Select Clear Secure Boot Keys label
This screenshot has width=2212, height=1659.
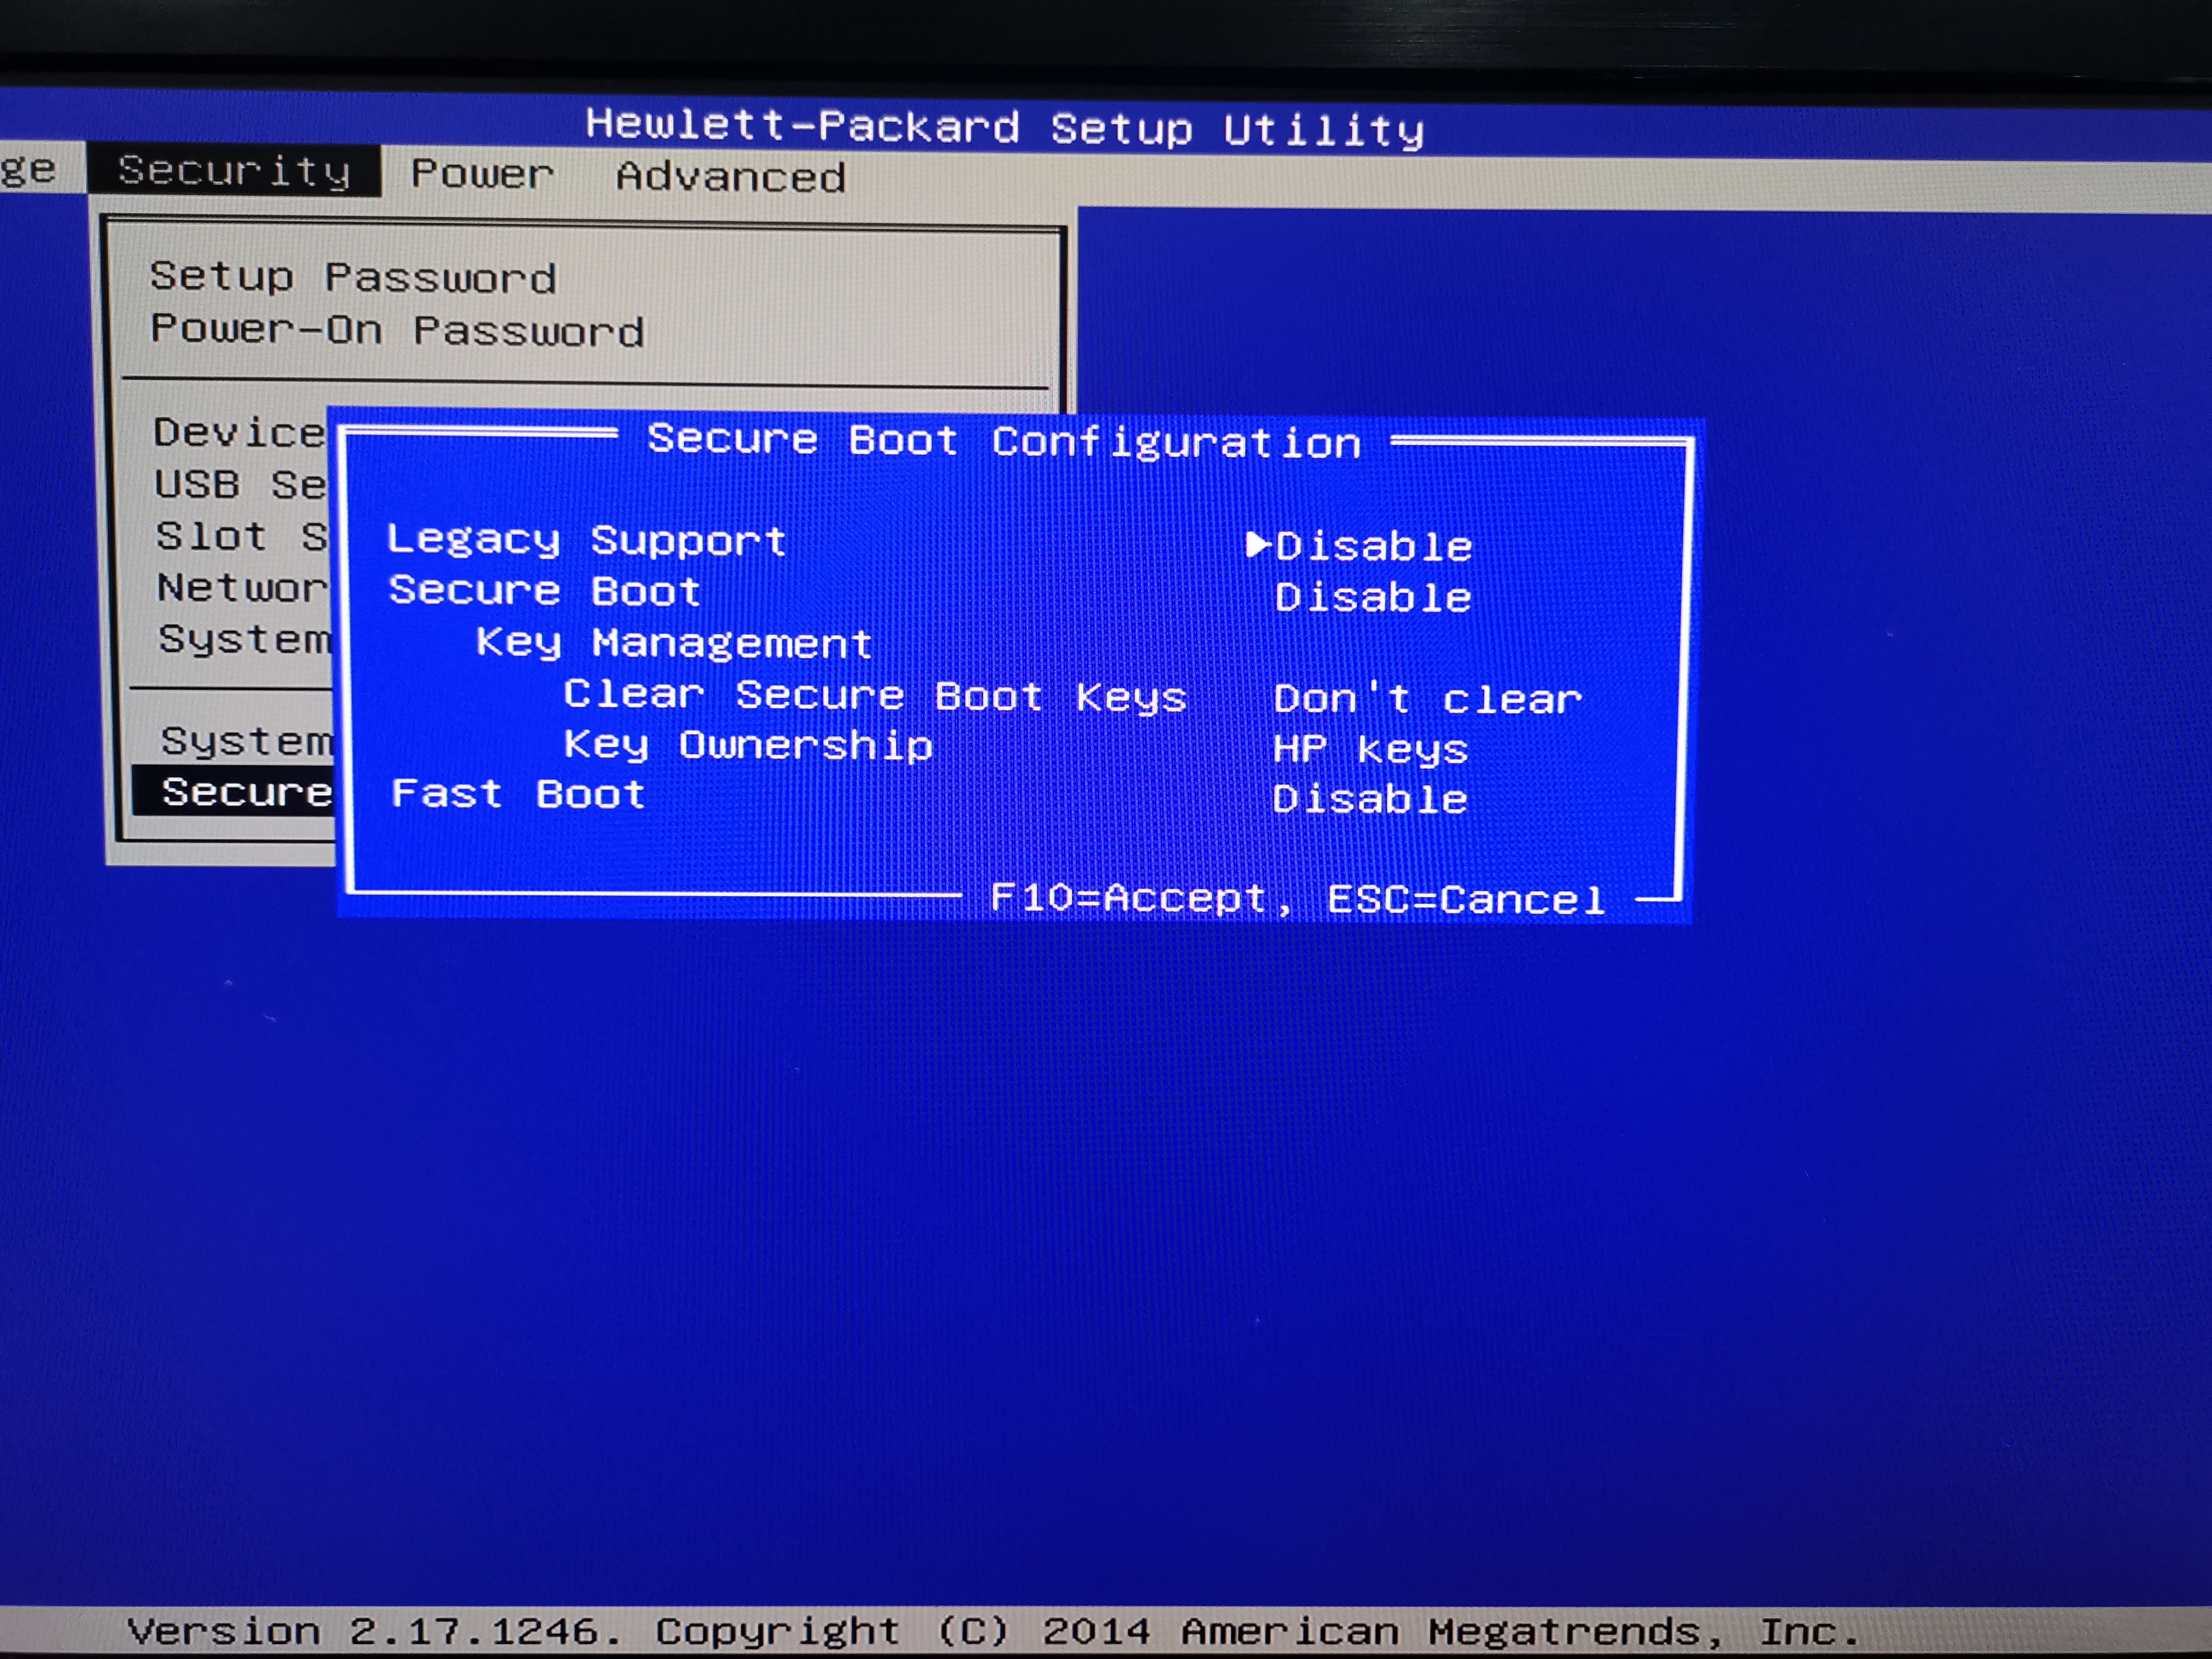click(875, 696)
